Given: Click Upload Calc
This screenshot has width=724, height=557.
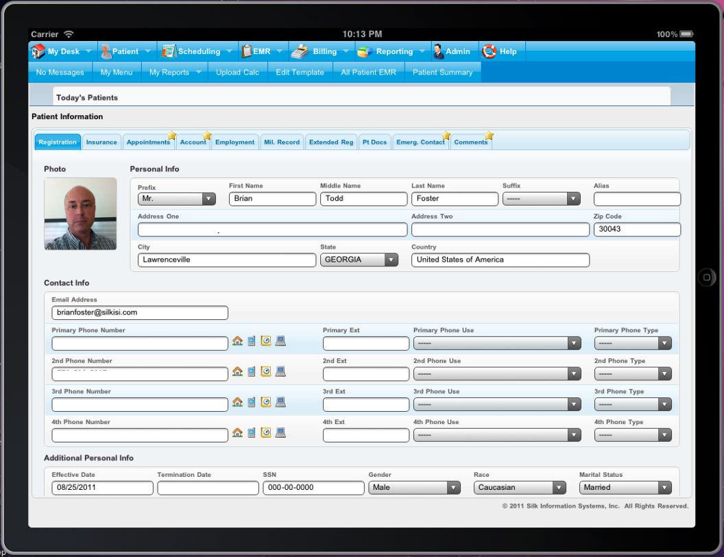Looking at the screenshot, I should coord(237,73).
